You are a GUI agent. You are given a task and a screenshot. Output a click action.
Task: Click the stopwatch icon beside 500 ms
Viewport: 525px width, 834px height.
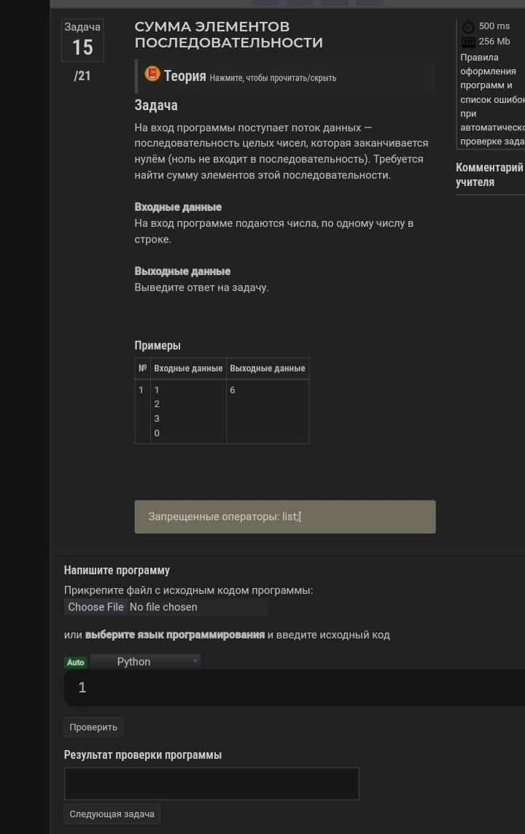pyautogui.click(x=468, y=26)
